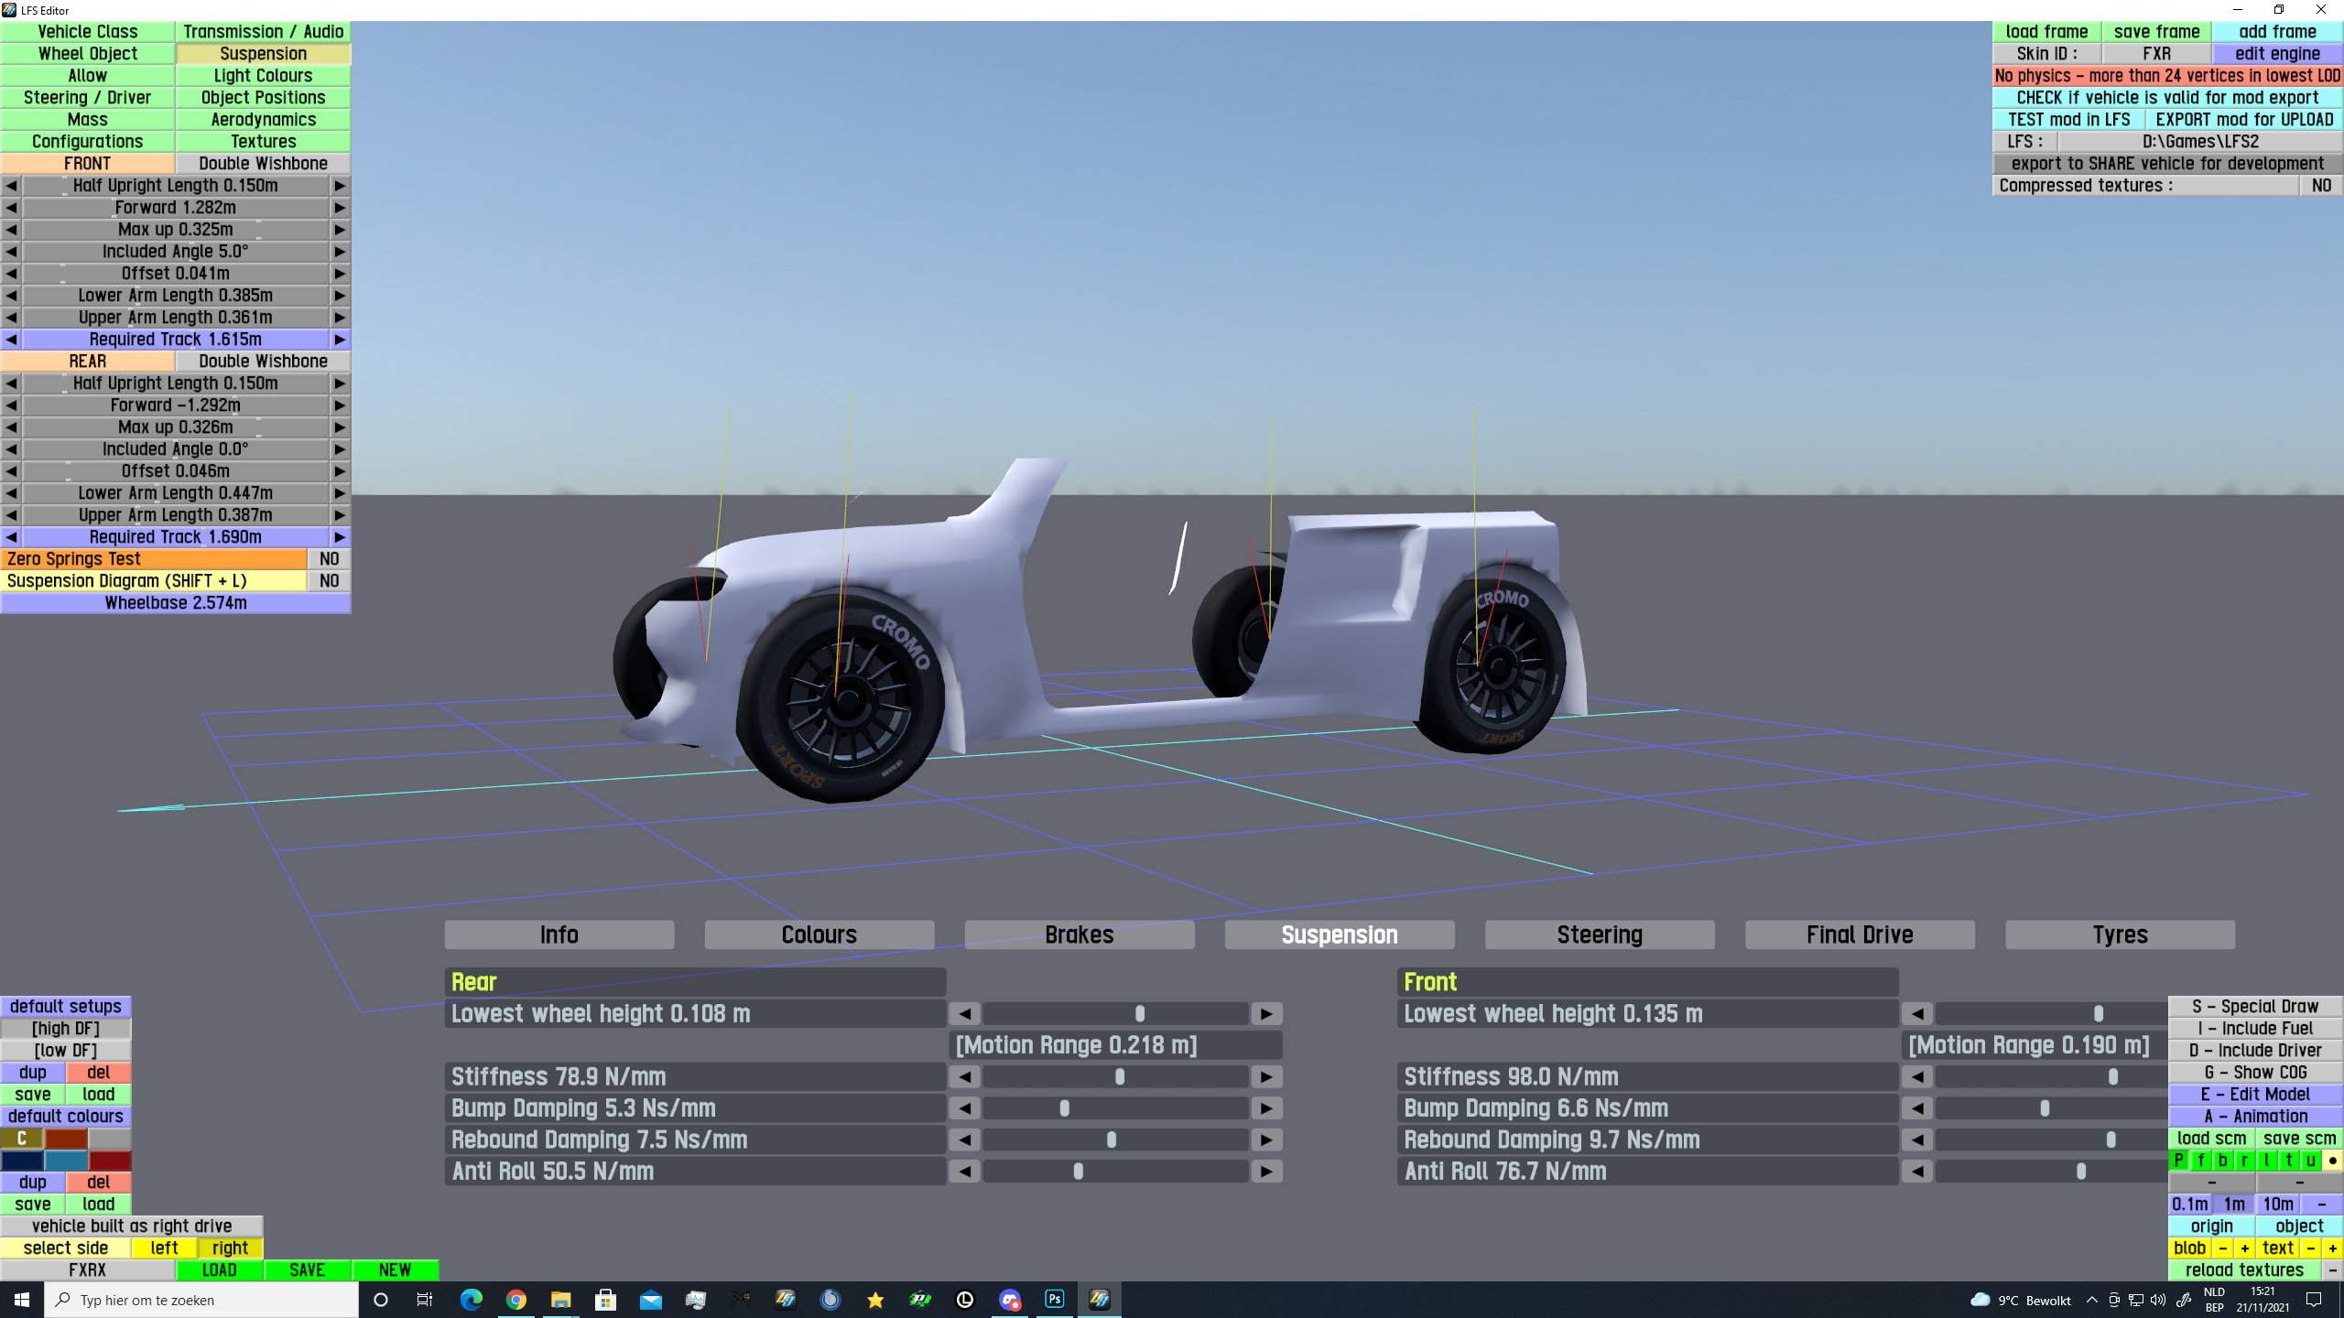Click EXPORT mod for UPLOAD
This screenshot has height=1318, width=2344.
coord(2243,120)
